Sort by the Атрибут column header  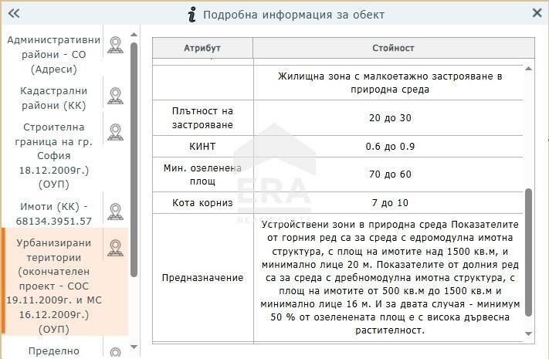[x=202, y=48]
